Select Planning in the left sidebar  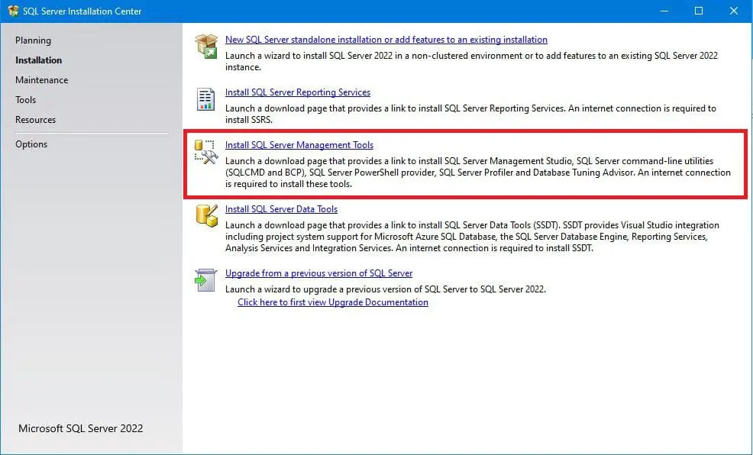(34, 40)
